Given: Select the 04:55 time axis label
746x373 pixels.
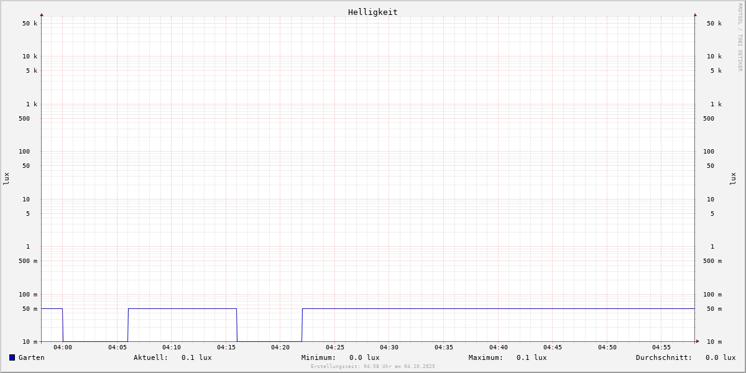Looking at the screenshot, I should point(661,348).
